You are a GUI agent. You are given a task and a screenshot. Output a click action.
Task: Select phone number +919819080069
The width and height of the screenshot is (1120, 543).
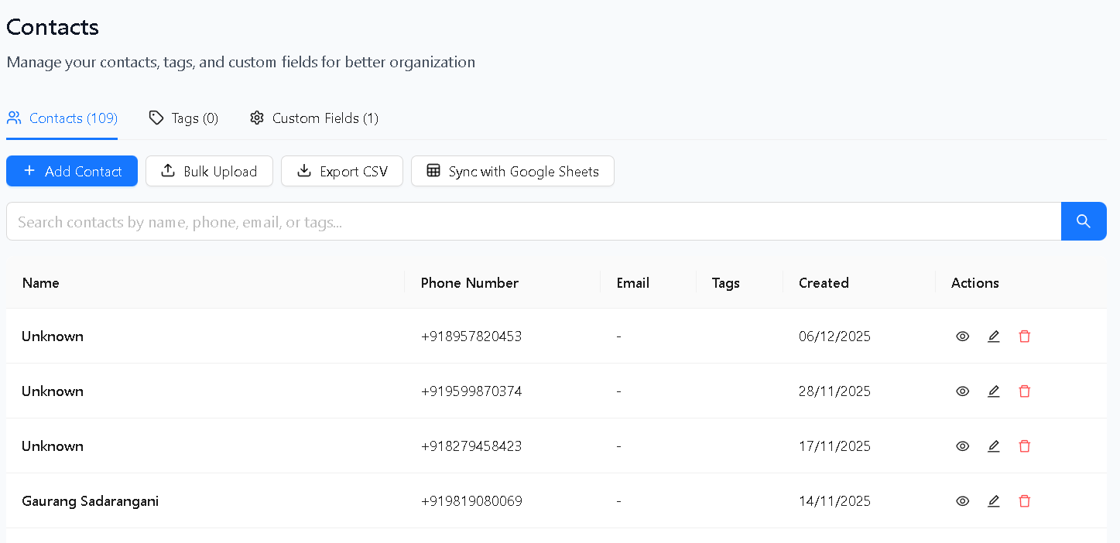pos(471,501)
